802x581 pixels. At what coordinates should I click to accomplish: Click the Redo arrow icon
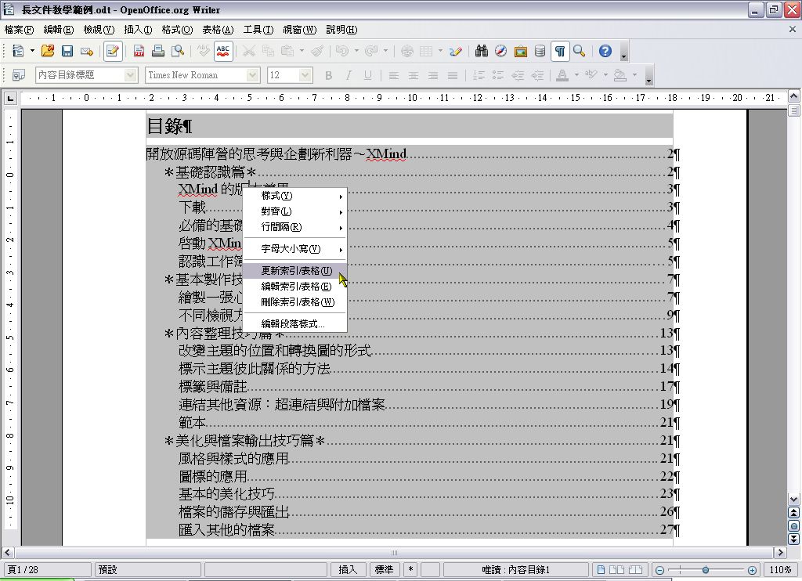pos(372,51)
